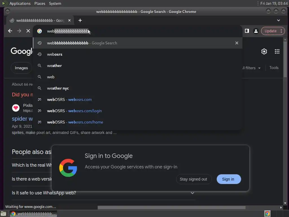Click the forward navigation arrow
This screenshot has width=289, height=217.
[19, 31]
